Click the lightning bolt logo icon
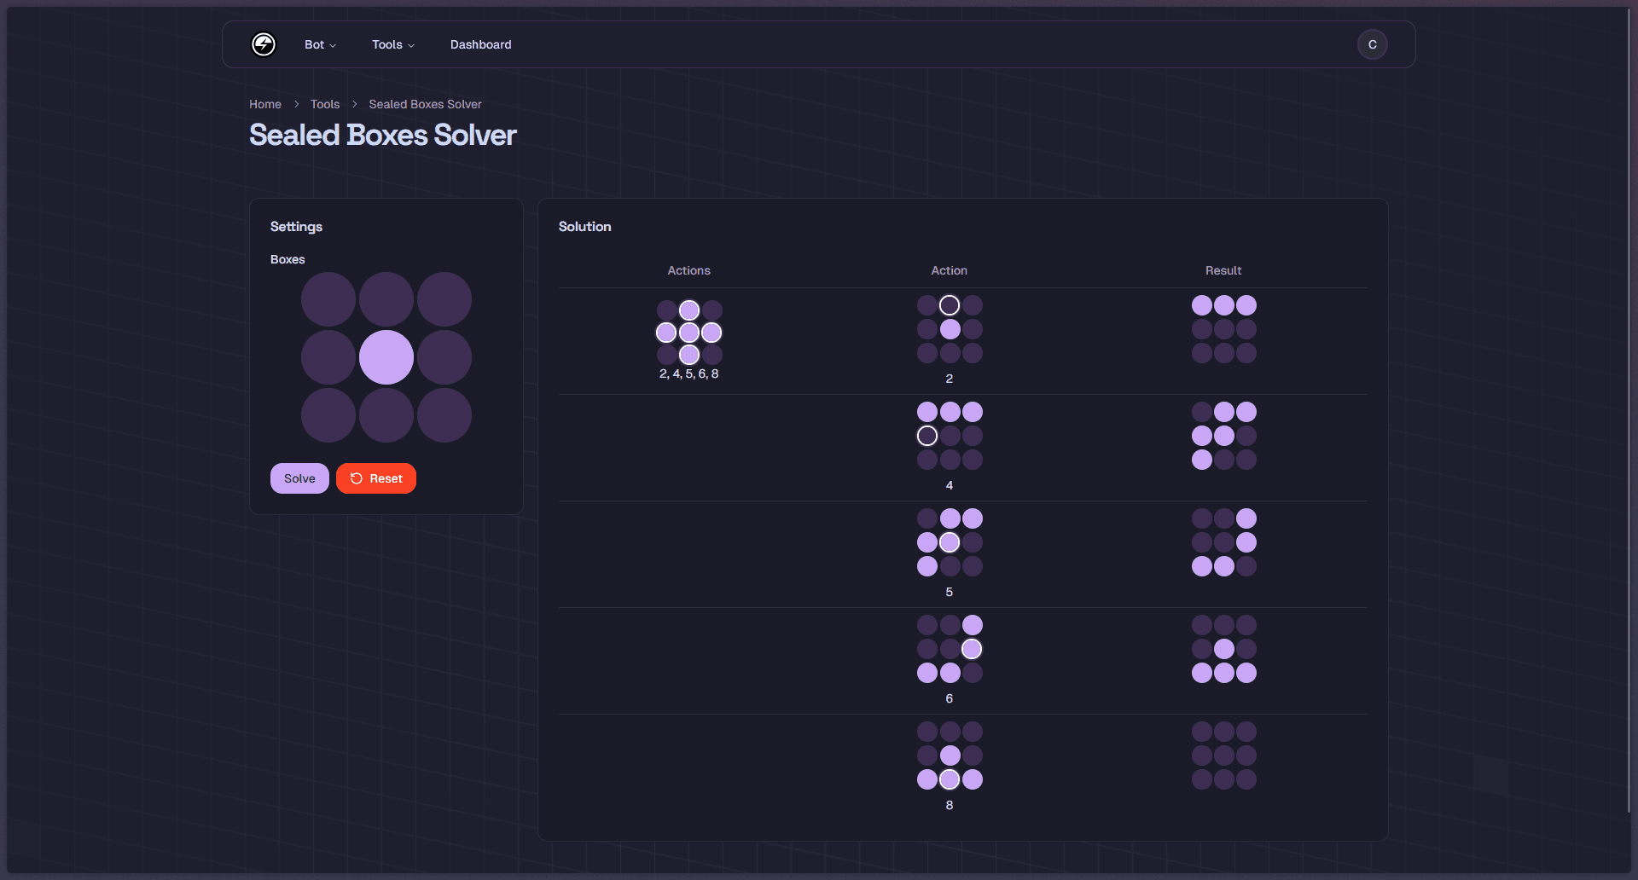The image size is (1638, 880). 263,44
